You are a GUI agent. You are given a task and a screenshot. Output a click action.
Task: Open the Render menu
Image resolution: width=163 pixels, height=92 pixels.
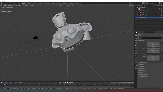point(10,3)
